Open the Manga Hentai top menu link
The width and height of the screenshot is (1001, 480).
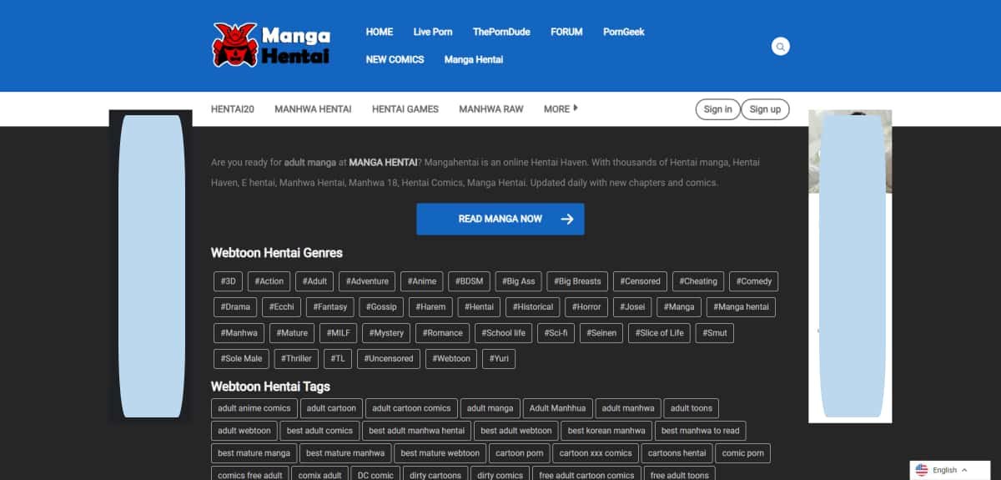pos(474,59)
